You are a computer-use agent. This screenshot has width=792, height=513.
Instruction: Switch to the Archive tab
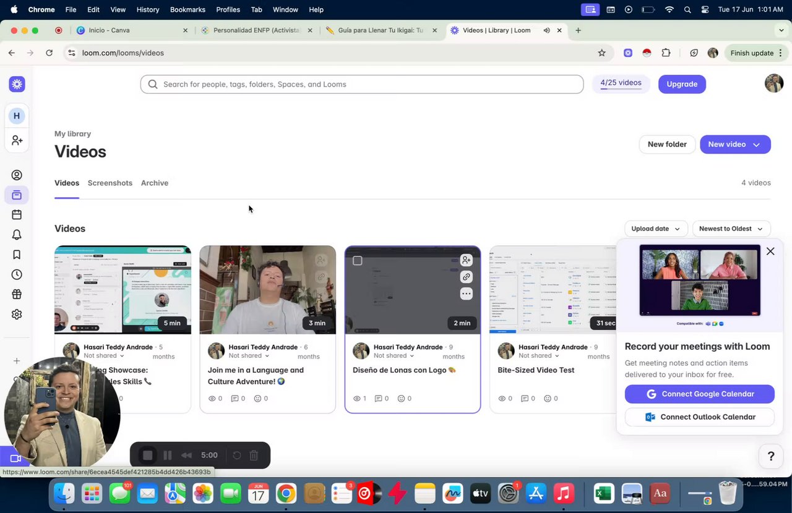155,183
